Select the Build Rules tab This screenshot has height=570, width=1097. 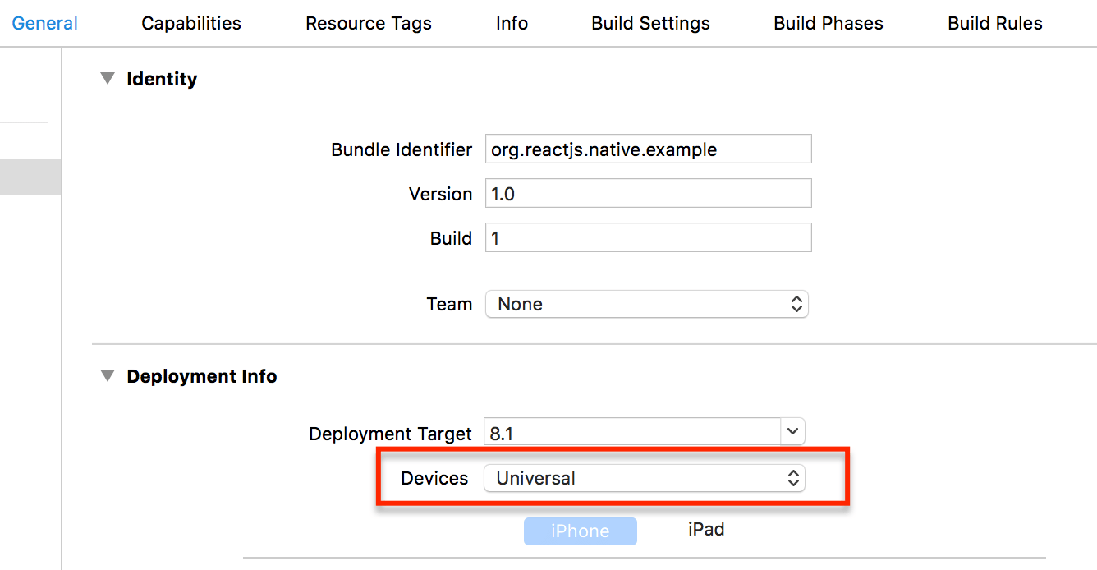[994, 23]
